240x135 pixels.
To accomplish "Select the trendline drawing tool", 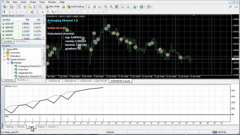I will [x=27, y=12].
